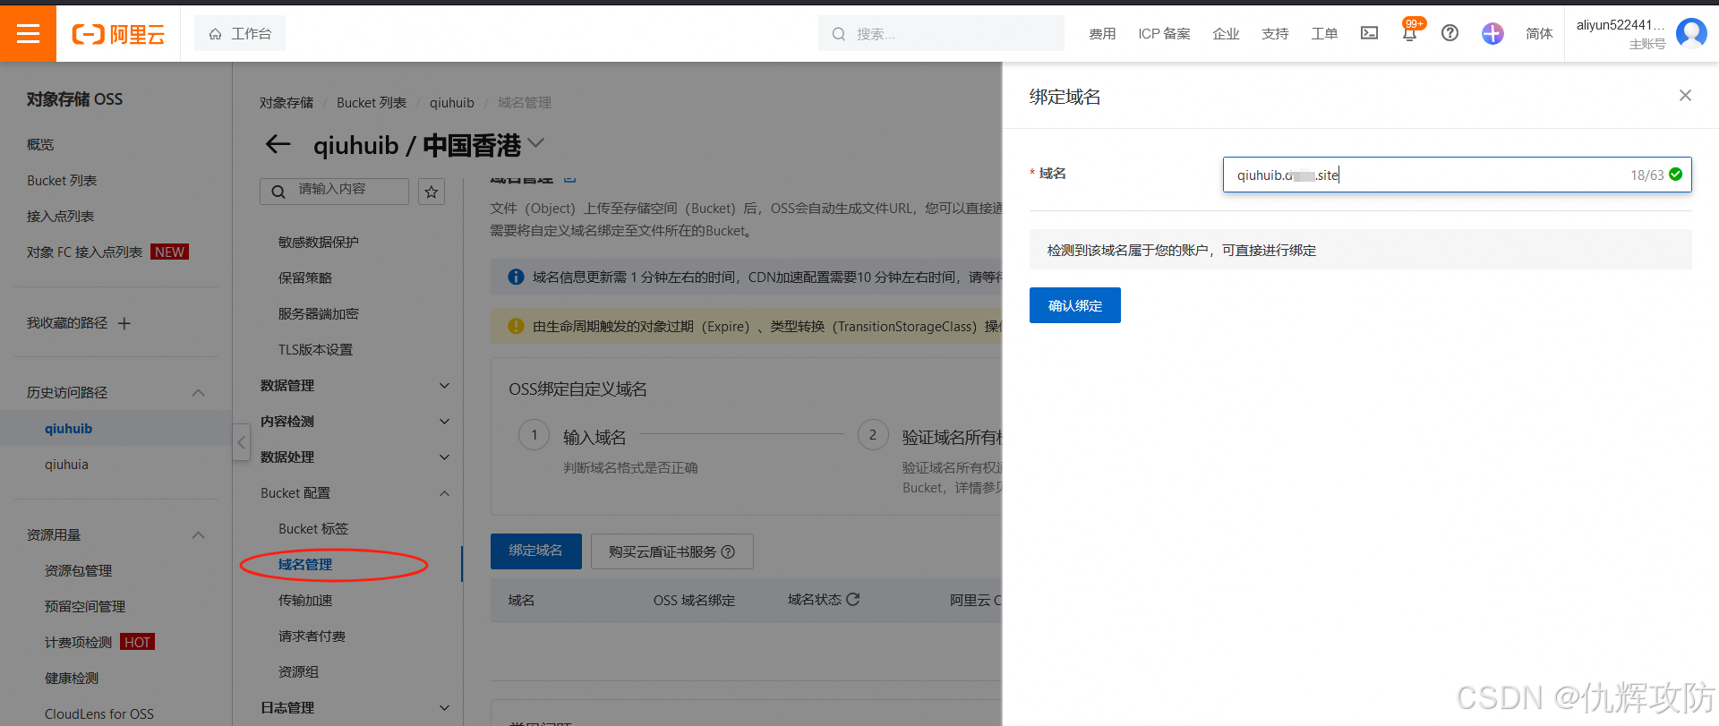Open 接入点列表

click(x=60, y=216)
